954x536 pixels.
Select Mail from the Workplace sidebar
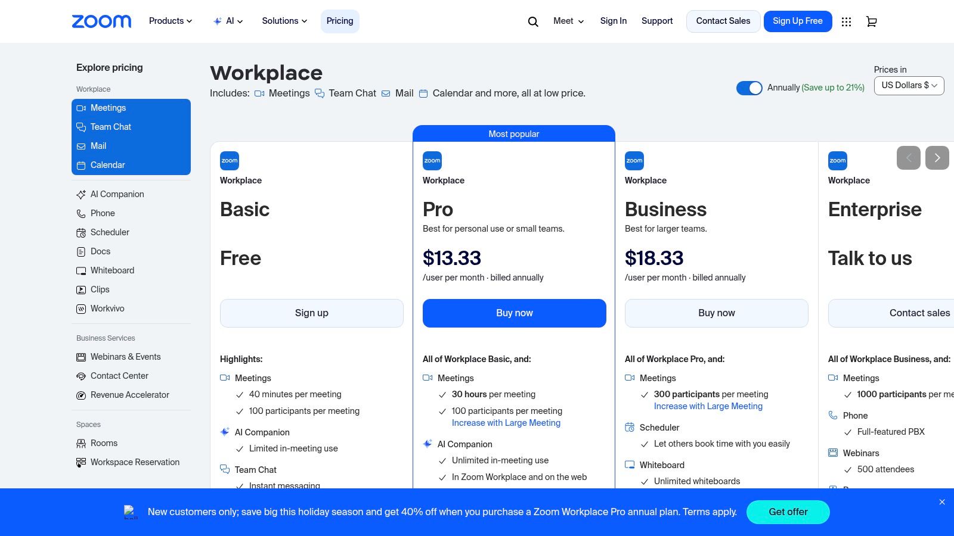coord(98,146)
